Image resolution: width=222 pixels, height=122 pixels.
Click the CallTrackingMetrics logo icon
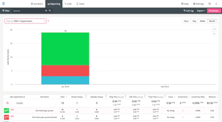[4, 4]
